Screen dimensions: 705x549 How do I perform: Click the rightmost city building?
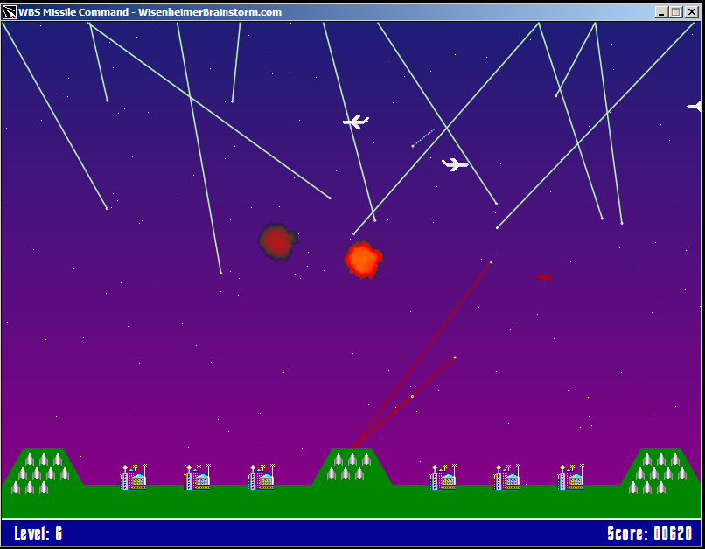tap(571, 477)
